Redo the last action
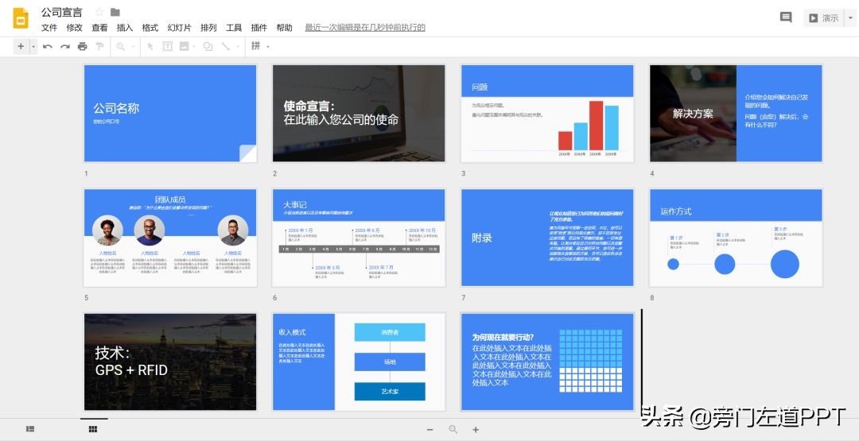The width and height of the screenshot is (859, 441). tap(64, 47)
